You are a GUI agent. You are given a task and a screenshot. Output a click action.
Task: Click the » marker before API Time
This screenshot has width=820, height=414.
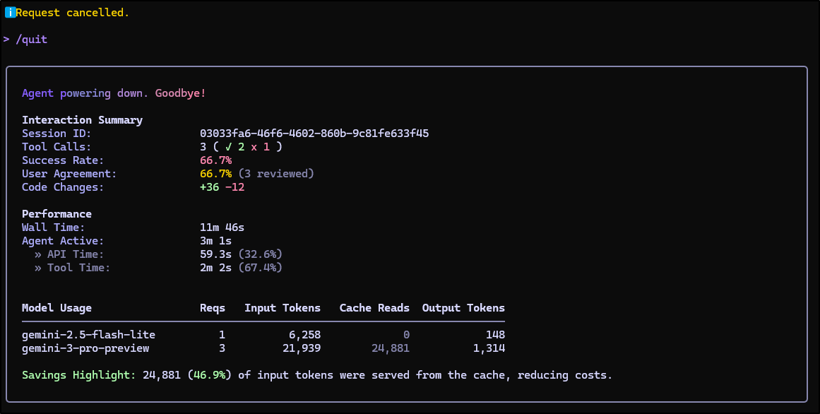[37, 254]
